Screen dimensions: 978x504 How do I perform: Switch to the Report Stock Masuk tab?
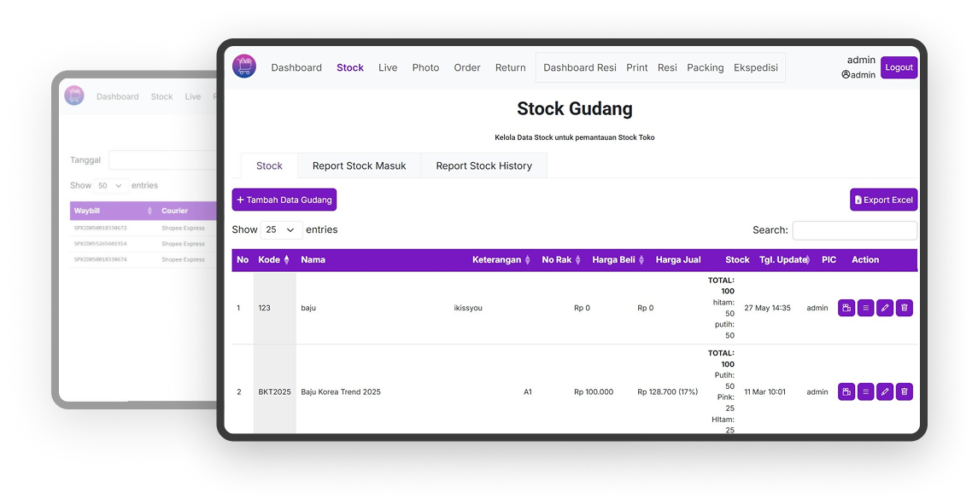359,165
